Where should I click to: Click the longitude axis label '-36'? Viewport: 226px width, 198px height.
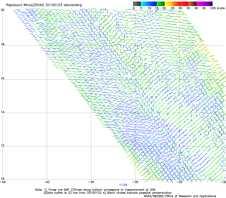pos(135,182)
